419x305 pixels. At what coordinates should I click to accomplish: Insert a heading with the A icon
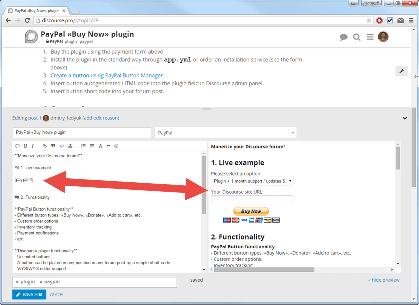pyautogui.click(x=100, y=146)
